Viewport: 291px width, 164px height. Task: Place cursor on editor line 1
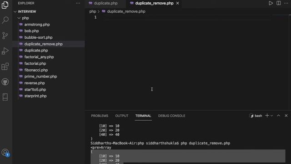click(x=186, y=17)
